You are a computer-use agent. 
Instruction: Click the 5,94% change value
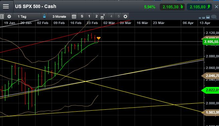(x=150, y=7)
